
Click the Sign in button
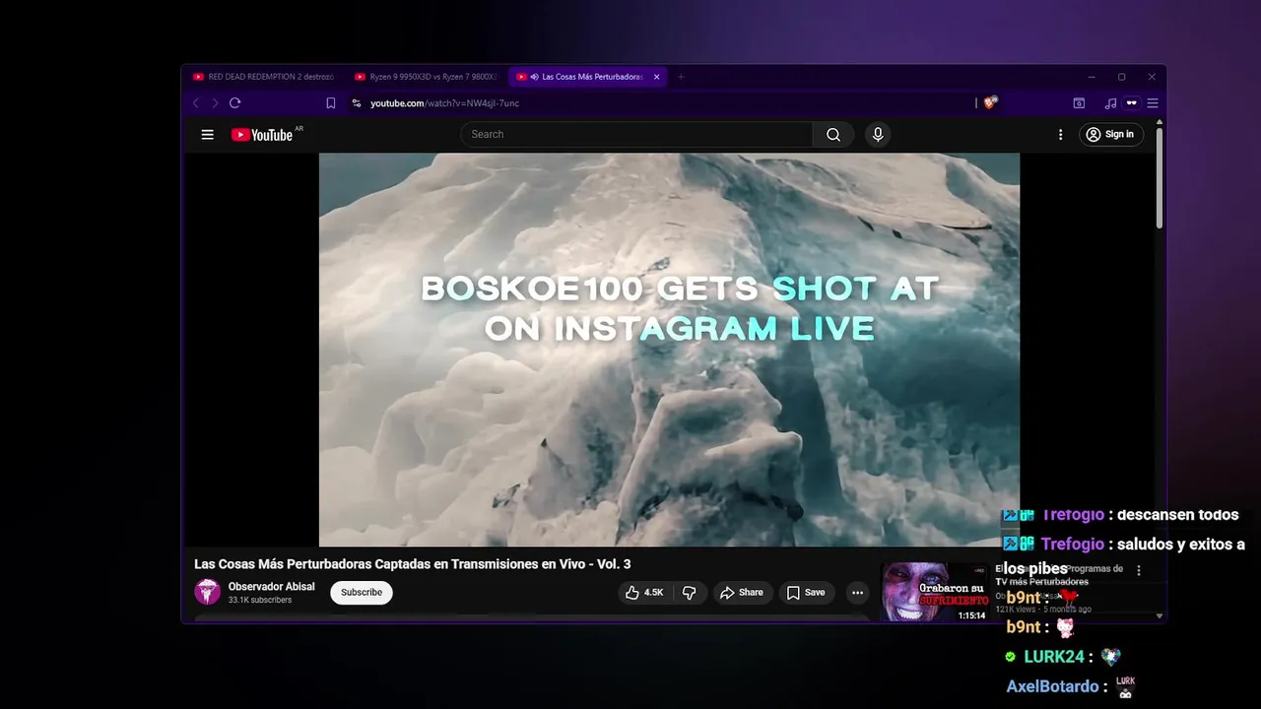click(x=1110, y=135)
